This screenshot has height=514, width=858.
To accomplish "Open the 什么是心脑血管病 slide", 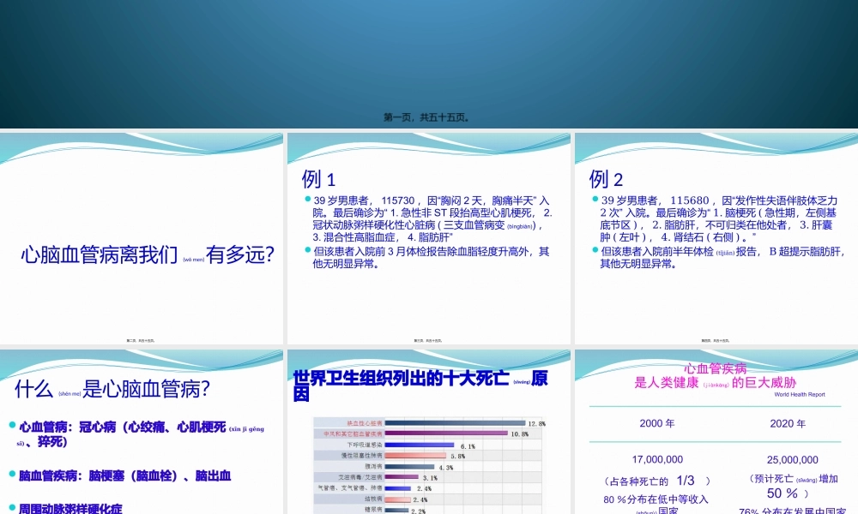I will click(x=142, y=428).
